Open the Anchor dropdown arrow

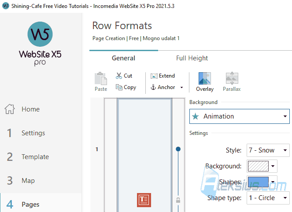pos(181,87)
